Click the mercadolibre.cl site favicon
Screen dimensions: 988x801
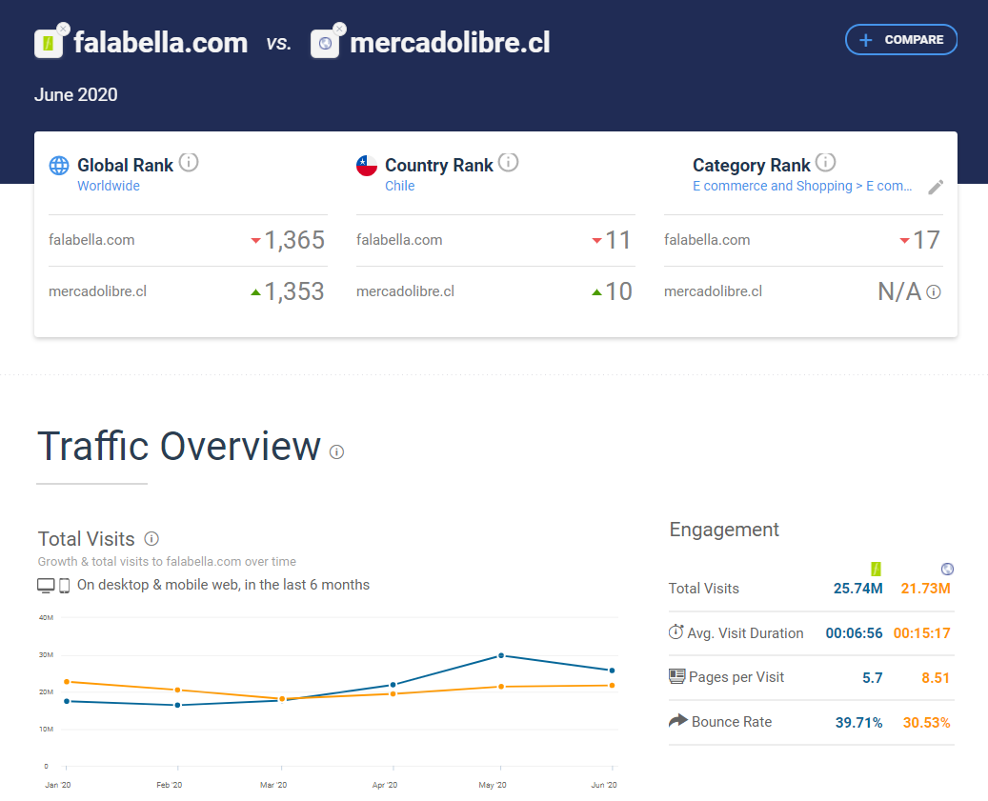click(325, 44)
